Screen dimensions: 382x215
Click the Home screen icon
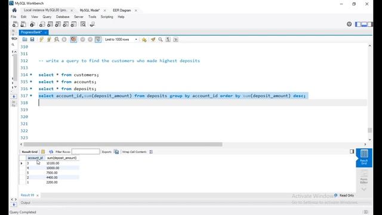[x=14, y=10]
